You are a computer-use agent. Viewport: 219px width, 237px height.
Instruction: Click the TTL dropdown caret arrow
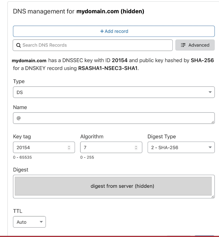point(41,222)
